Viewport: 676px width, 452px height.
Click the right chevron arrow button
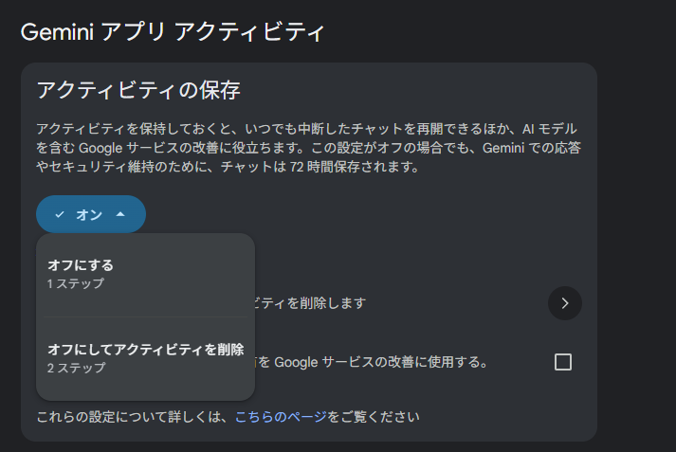(x=565, y=303)
